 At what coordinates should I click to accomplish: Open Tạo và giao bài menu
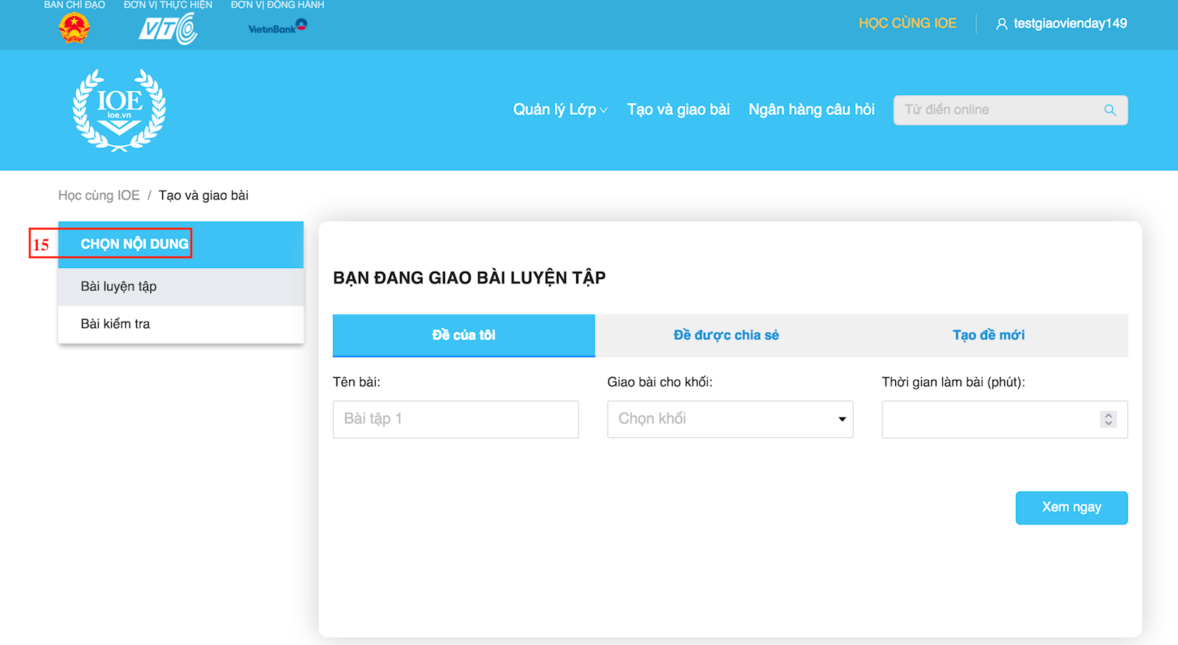coord(678,110)
